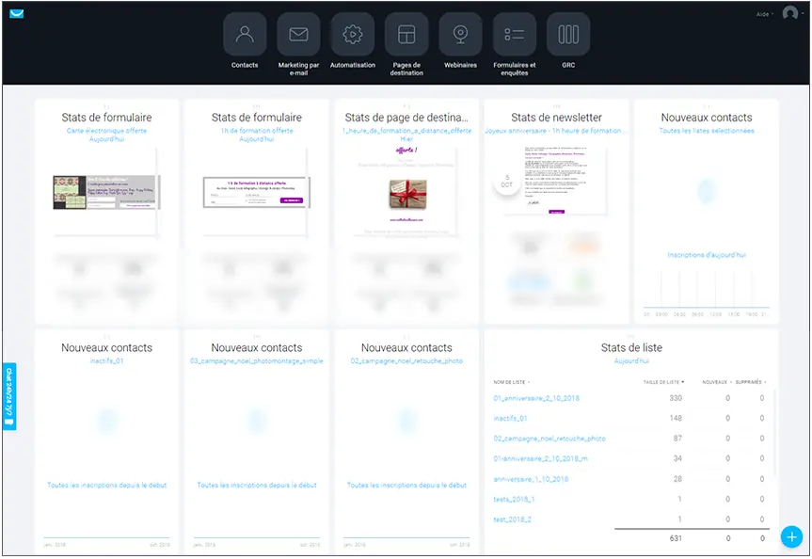Open the 01-anniversaire_2_10_2018_m list
The image size is (812, 559).
540,459
